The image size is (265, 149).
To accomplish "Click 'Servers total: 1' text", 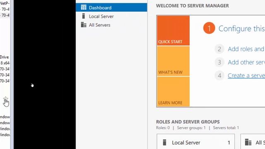I will (226, 128).
